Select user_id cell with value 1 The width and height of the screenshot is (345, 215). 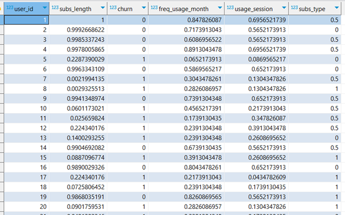tap(27, 20)
